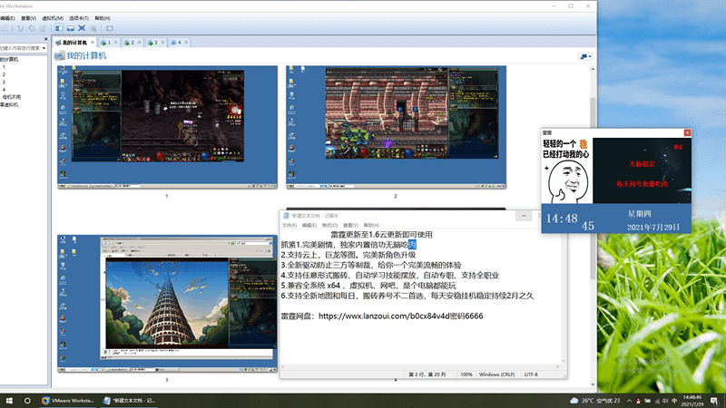Image resolution: width=726 pixels, height=408 pixels.
Task: Open the 查看(V) menu in VMware
Action: pyautogui.click(x=28, y=18)
